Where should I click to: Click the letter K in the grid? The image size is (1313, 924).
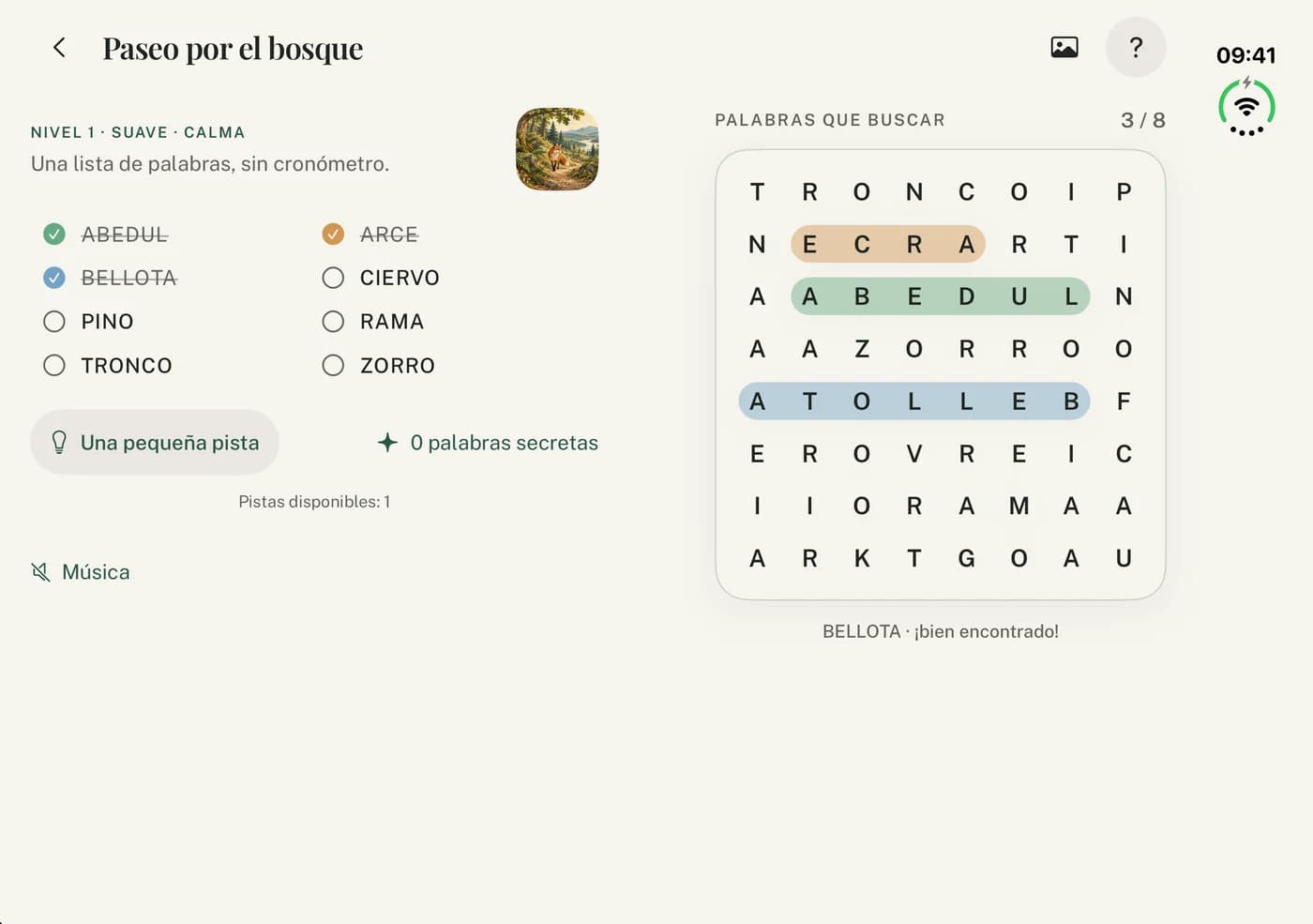(862, 559)
